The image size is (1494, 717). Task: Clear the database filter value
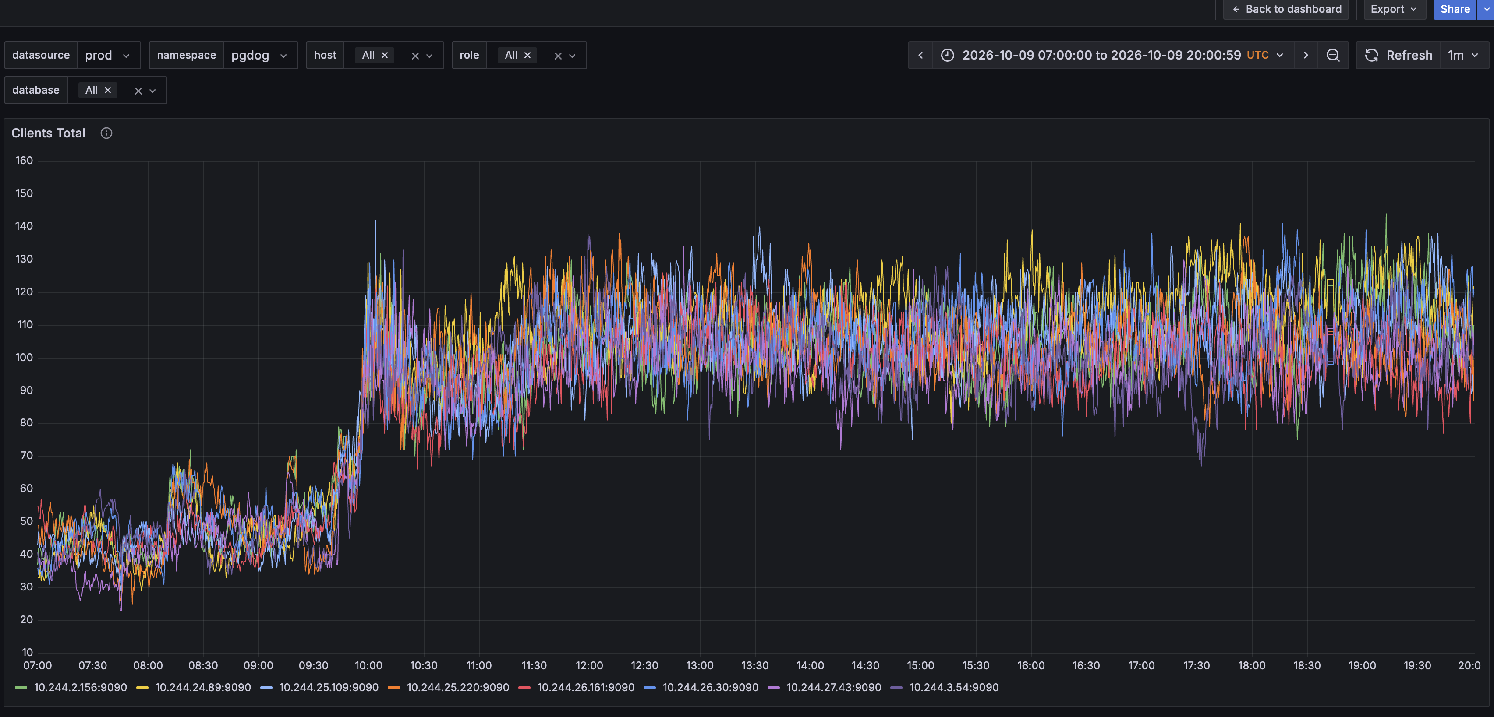tap(138, 91)
